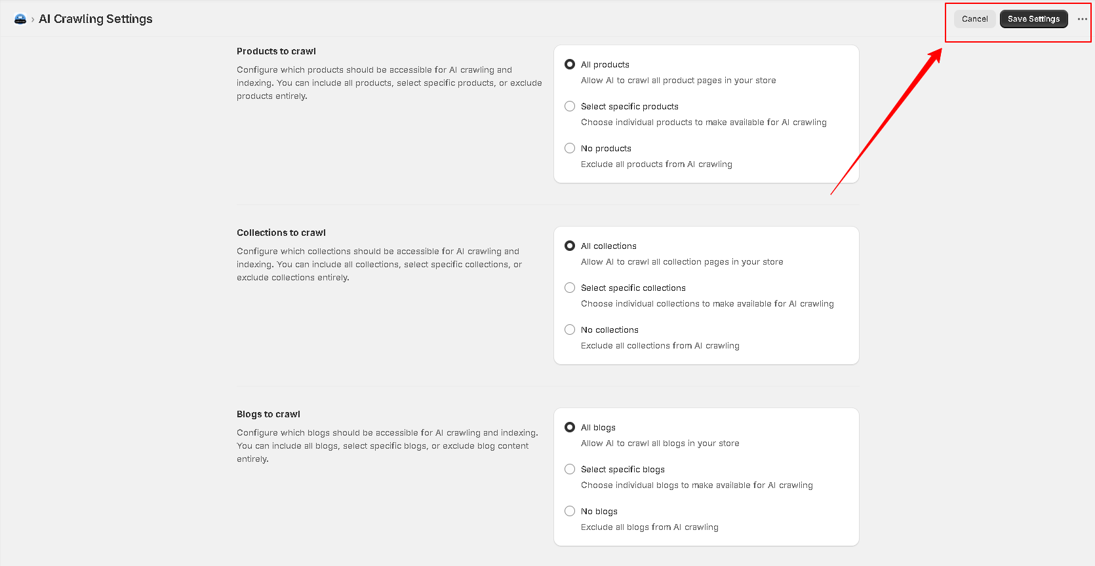Enable the All collections radio option
1095x566 pixels.
tap(570, 246)
